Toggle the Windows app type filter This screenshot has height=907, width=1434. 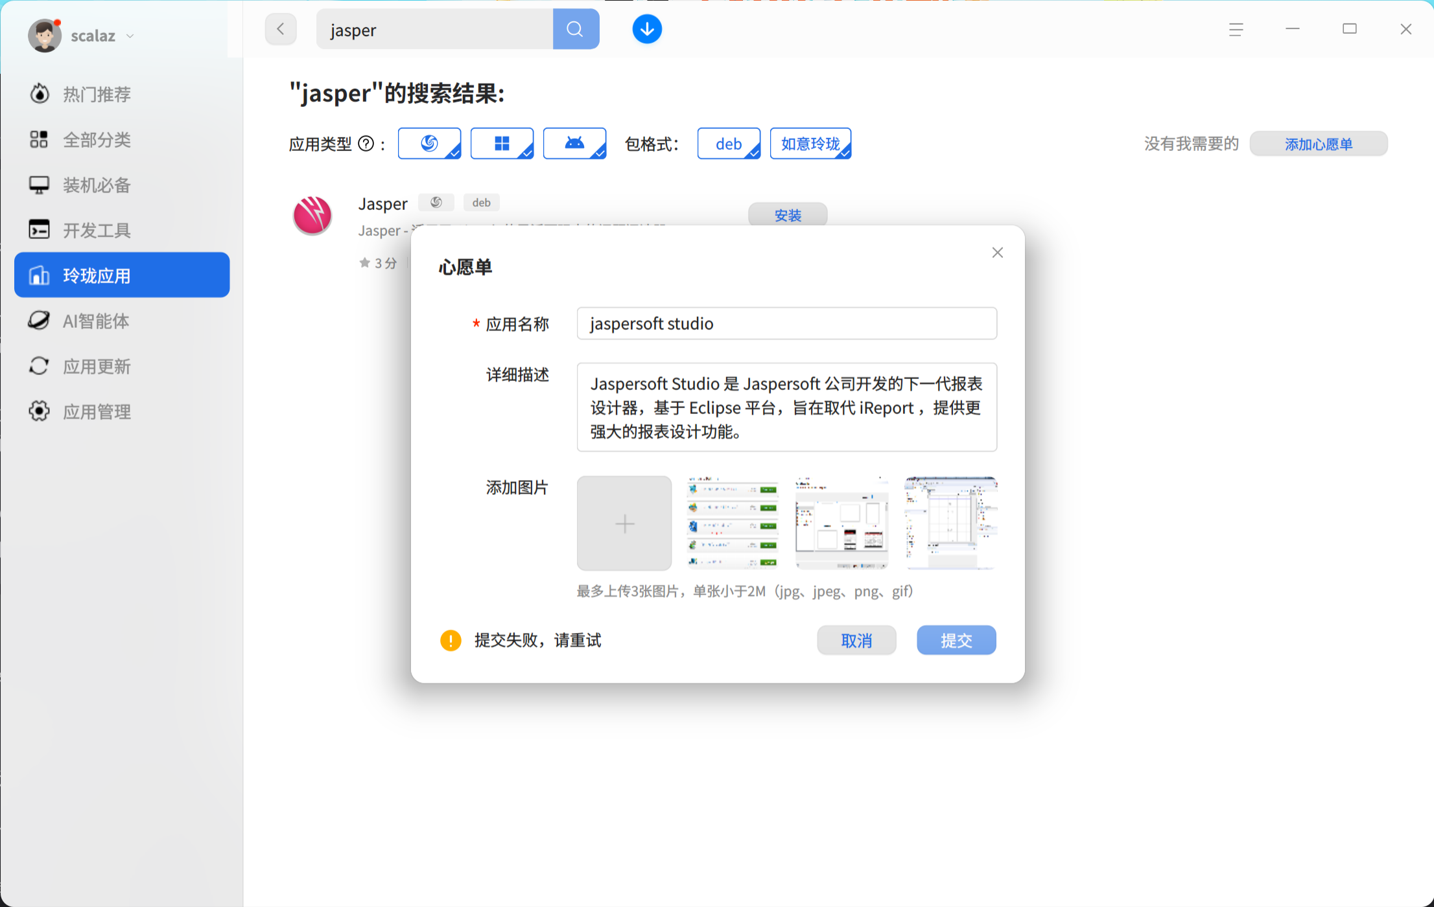502,143
